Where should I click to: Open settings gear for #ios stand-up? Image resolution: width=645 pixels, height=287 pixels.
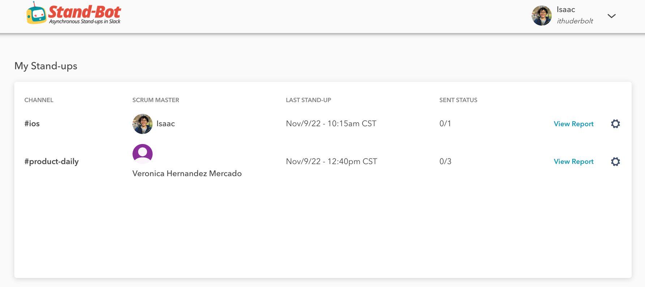pyautogui.click(x=615, y=124)
